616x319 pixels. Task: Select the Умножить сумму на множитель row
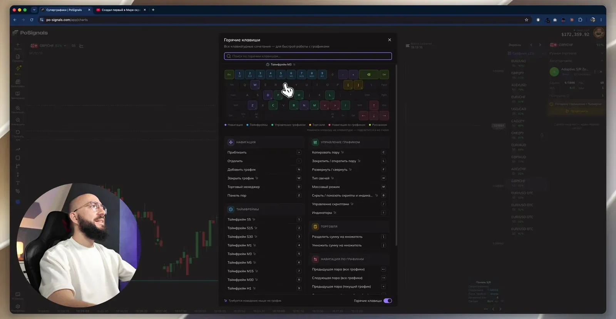[x=349, y=245]
